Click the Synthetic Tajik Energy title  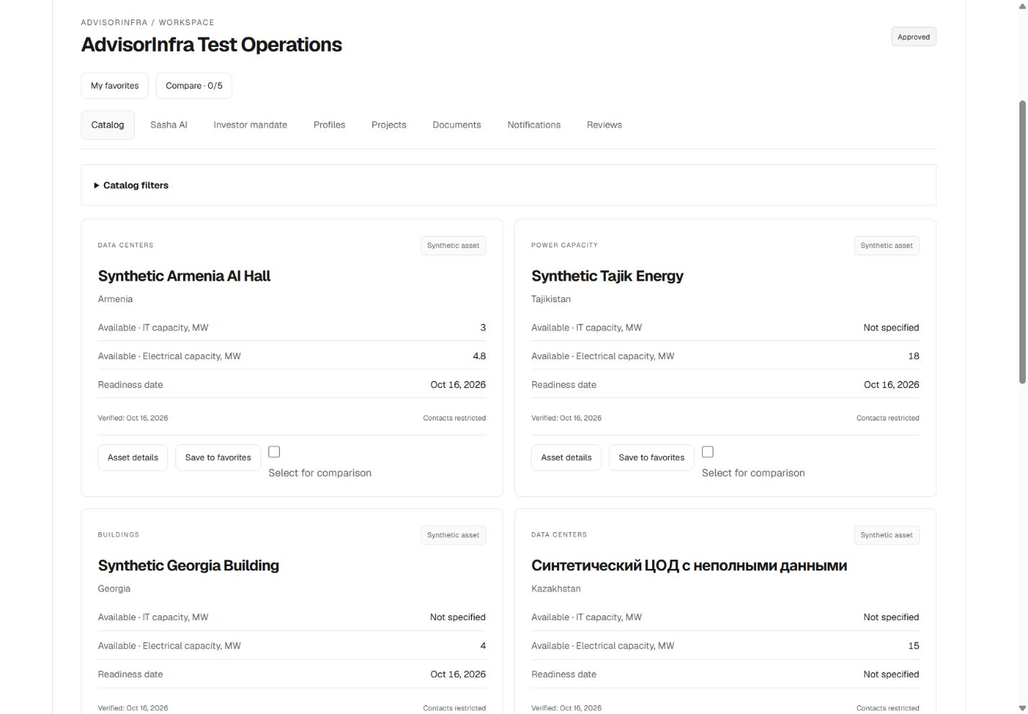(x=607, y=276)
